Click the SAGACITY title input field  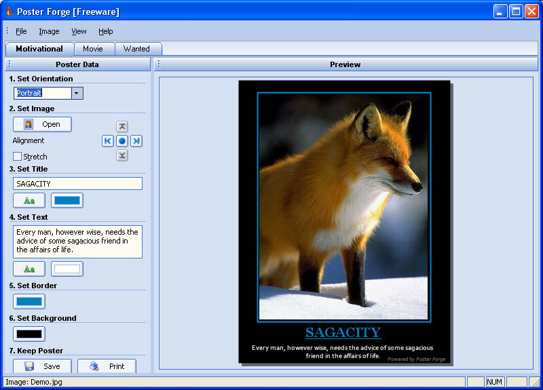tap(77, 183)
